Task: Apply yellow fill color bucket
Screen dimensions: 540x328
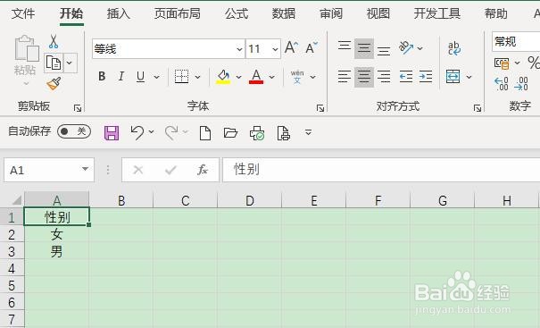Action: click(x=223, y=77)
